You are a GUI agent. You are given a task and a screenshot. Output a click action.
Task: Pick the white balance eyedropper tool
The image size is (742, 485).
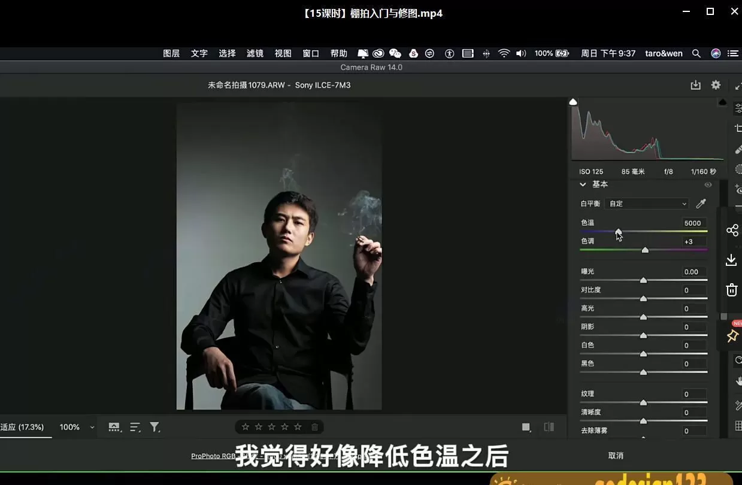tap(701, 204)
